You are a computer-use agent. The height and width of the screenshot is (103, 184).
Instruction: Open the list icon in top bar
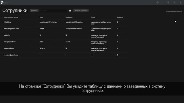175,3
